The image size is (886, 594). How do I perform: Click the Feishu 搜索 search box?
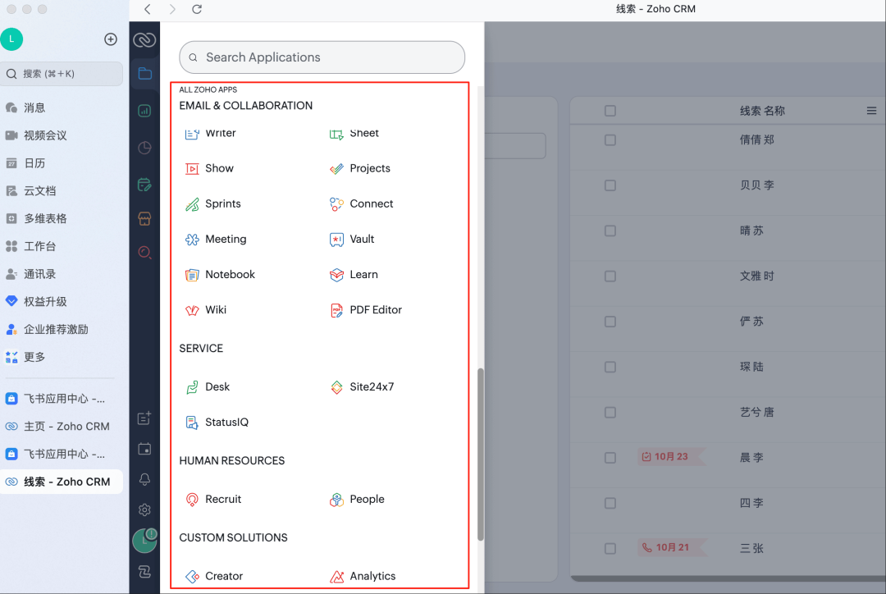62,74
